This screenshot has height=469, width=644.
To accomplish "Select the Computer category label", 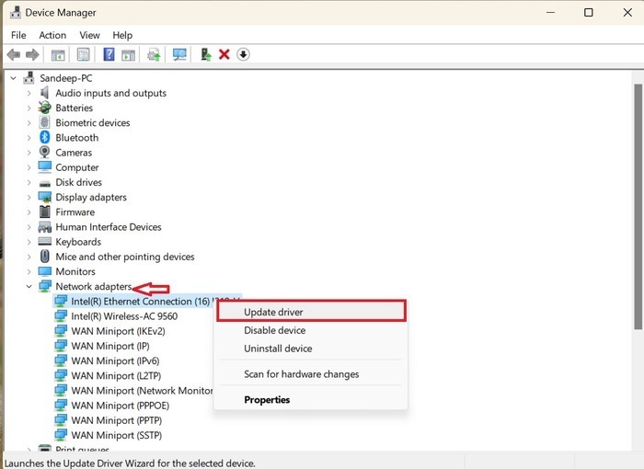I will point(76,167).
